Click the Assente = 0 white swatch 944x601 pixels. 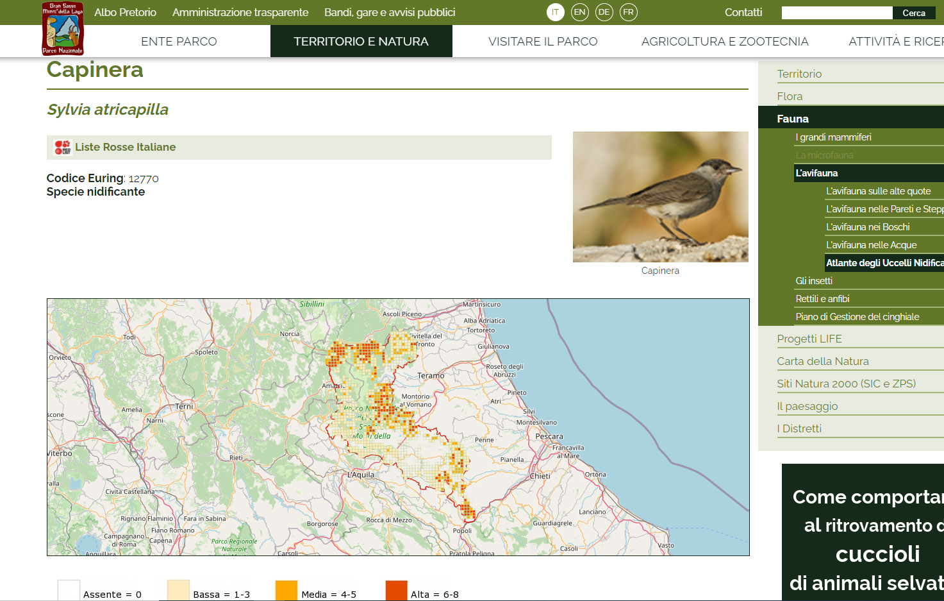(x=69, y=591)
